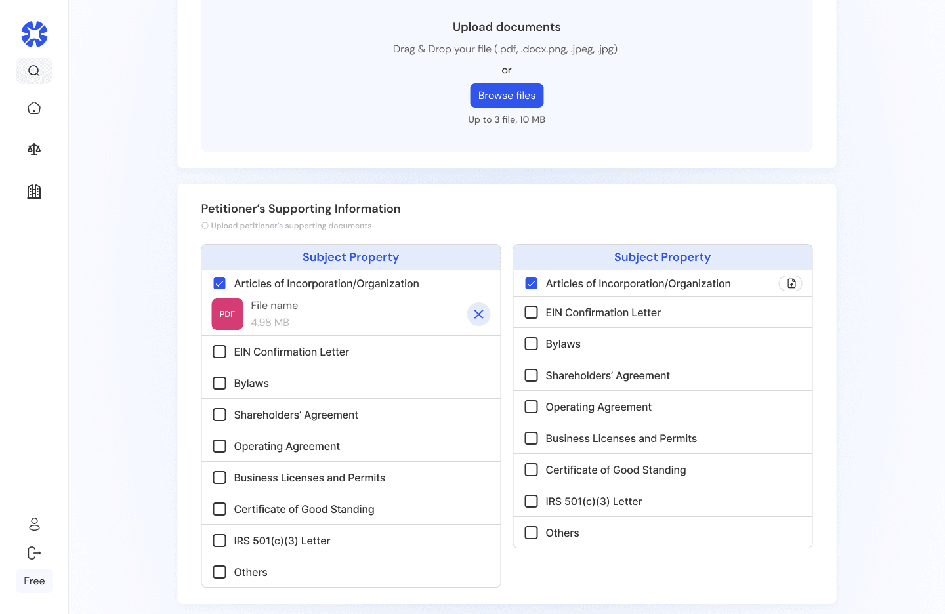Remove the uploaded PDF file
The width and height of the screenshot is (945, 614).
(x=478, y=314)
